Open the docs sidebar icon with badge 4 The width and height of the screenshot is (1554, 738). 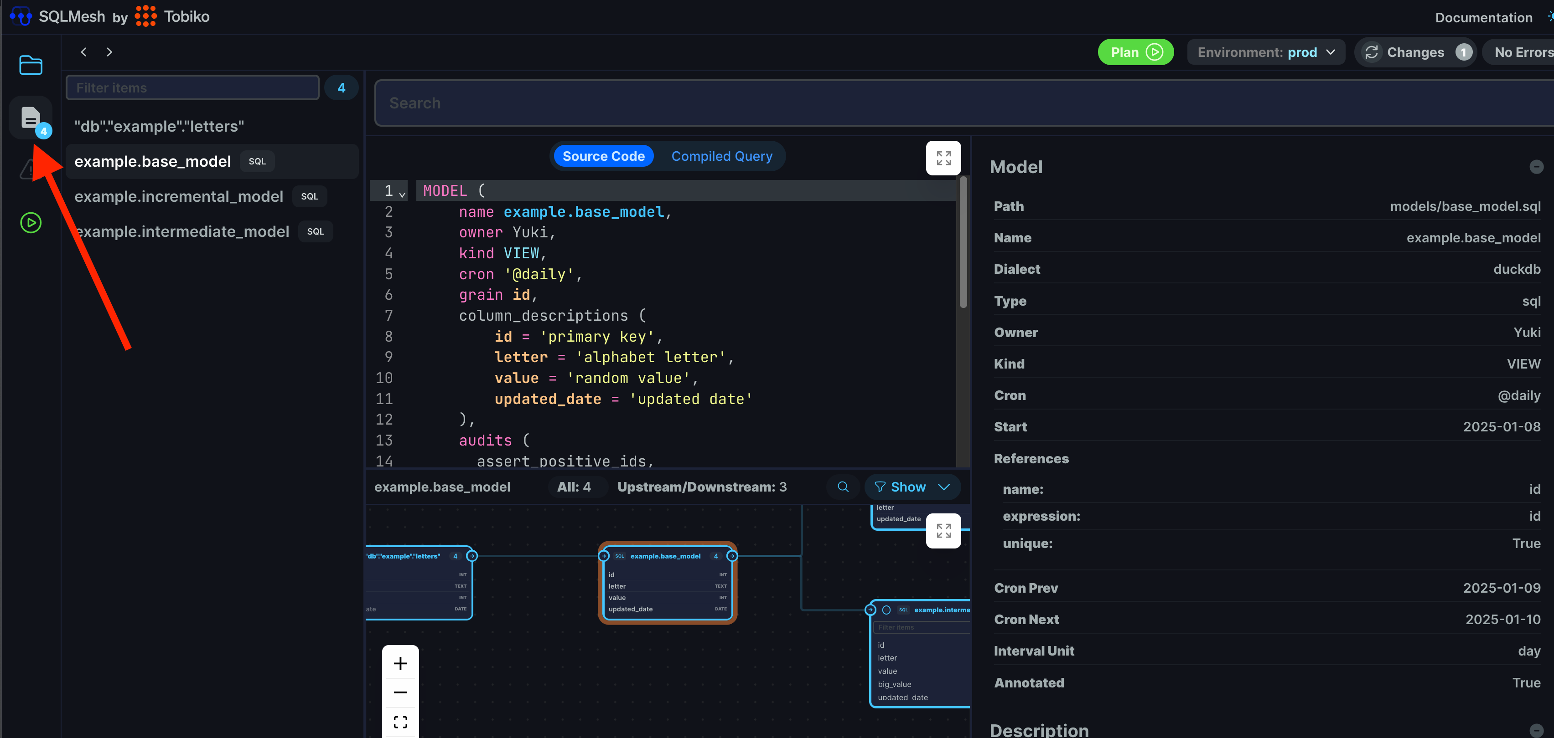click(x=30, y=118)
